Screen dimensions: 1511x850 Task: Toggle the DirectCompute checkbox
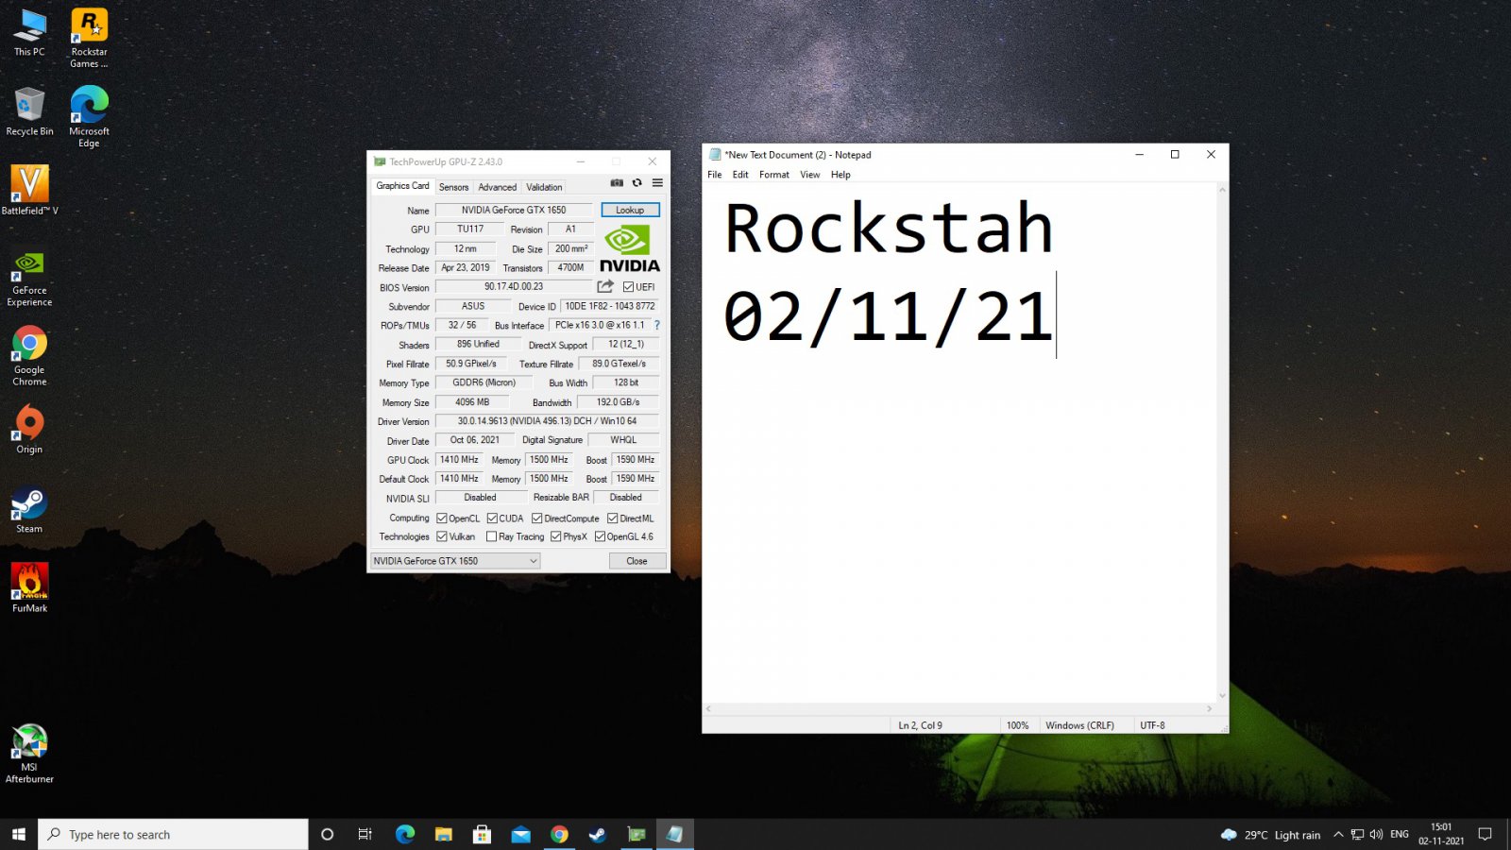pyautogui.click(x=537, y=518)
